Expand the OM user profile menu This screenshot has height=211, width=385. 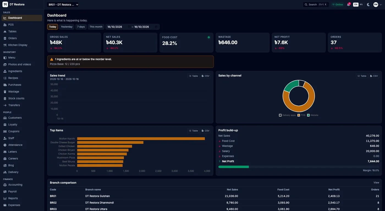coord(378,4)
